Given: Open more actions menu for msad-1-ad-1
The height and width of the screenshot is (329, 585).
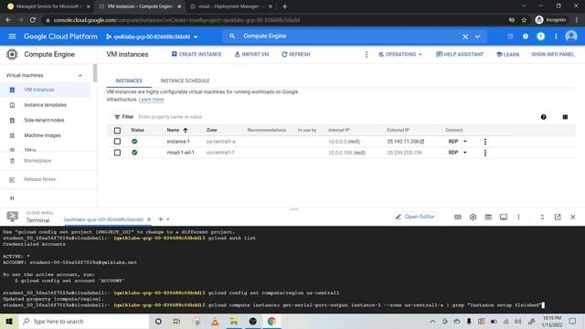Looking at the screenshot, I should [485, 153].
